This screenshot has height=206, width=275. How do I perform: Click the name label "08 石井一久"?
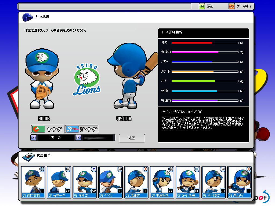click(x=57, y=195)
